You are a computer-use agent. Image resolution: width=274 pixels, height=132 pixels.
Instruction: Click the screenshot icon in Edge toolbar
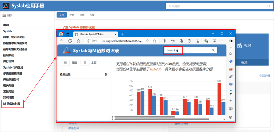[x=214, y=41]
